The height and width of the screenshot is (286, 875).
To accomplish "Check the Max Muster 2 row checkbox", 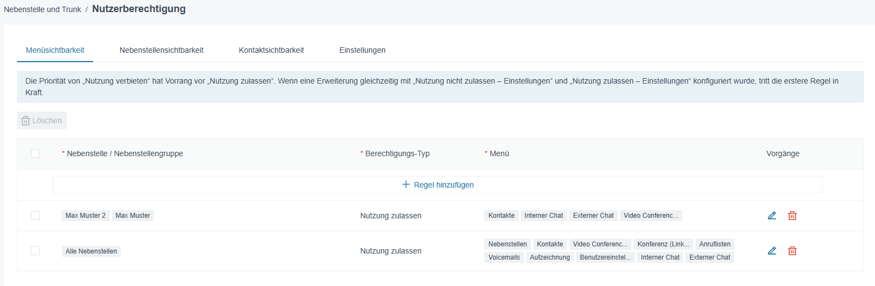I will pos(35,216).
